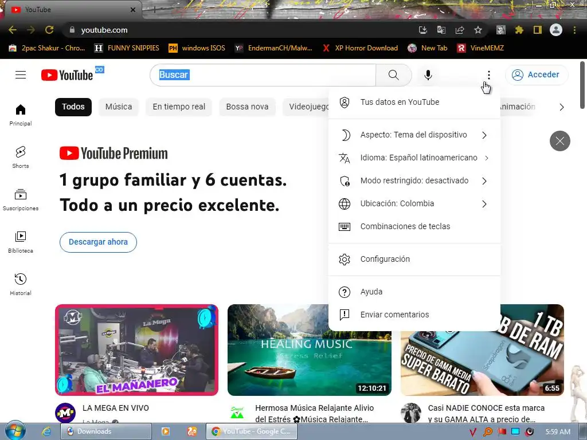This screenshot has width=587, height=440.
Task: Open Configuración from the menu
Action: tap(414, 260)
